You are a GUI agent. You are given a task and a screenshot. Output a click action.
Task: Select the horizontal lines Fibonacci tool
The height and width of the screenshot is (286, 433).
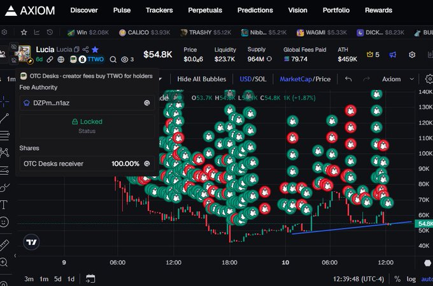4,135
